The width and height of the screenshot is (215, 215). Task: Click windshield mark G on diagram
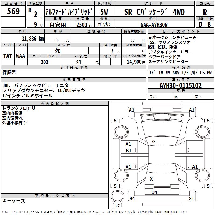point(154,142)
